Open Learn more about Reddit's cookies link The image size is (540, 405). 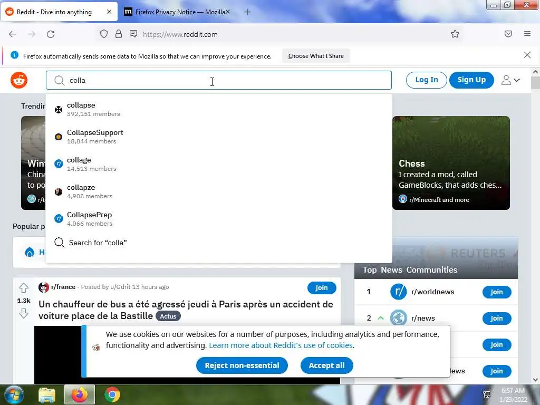[x=281, y=345]
